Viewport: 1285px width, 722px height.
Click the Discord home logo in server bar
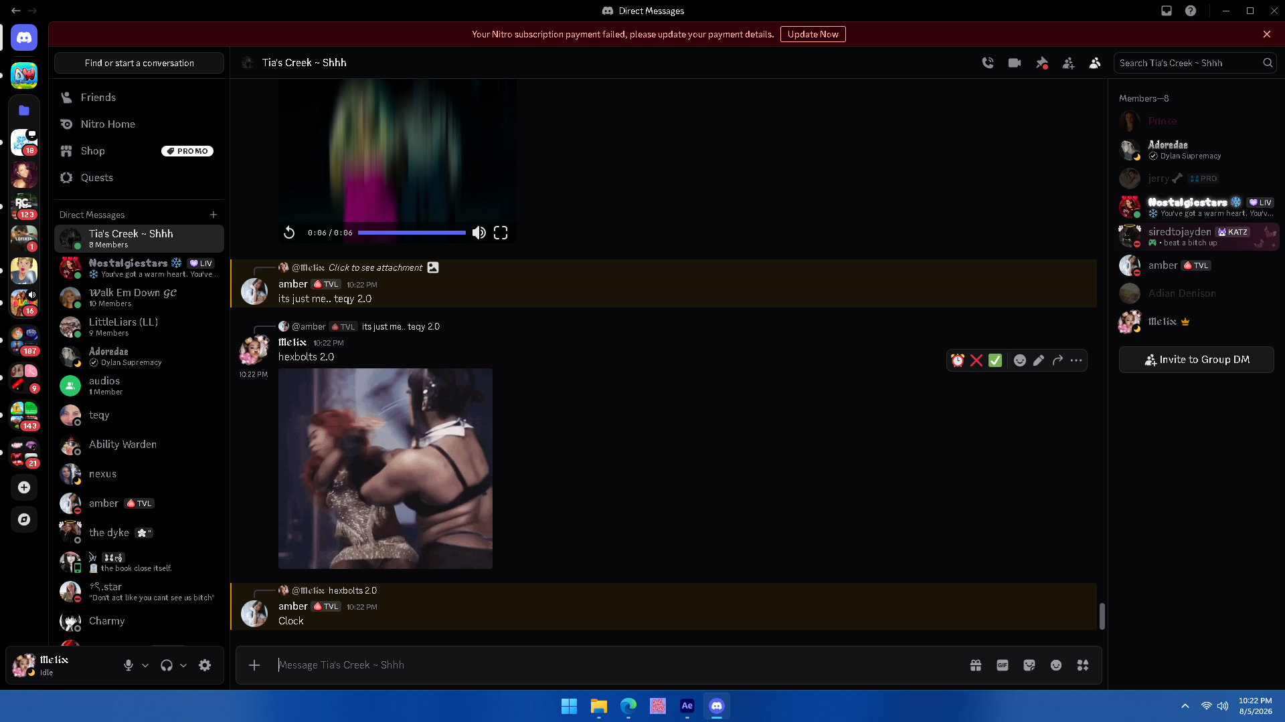tap(24, 37)
